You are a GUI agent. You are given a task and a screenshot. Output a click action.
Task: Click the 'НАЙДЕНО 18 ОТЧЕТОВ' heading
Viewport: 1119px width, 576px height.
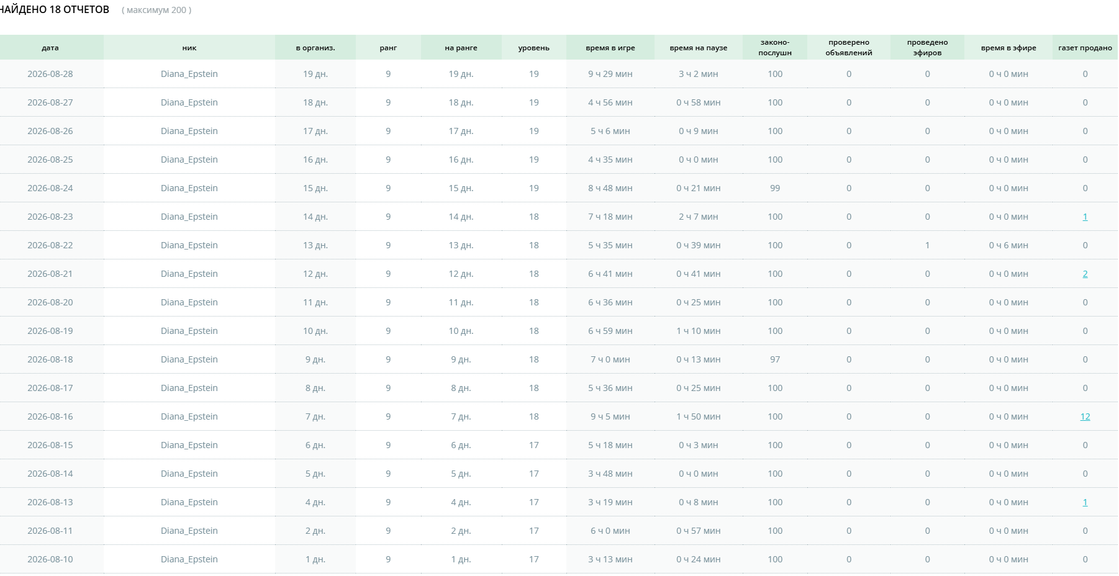click(54, 9)
